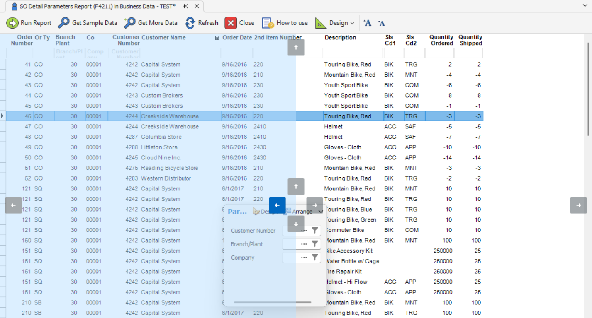The height and width of the screenshot is (318, 592).
Task: Click the Quantity Ordered filter row field
Action: point(439,53)
